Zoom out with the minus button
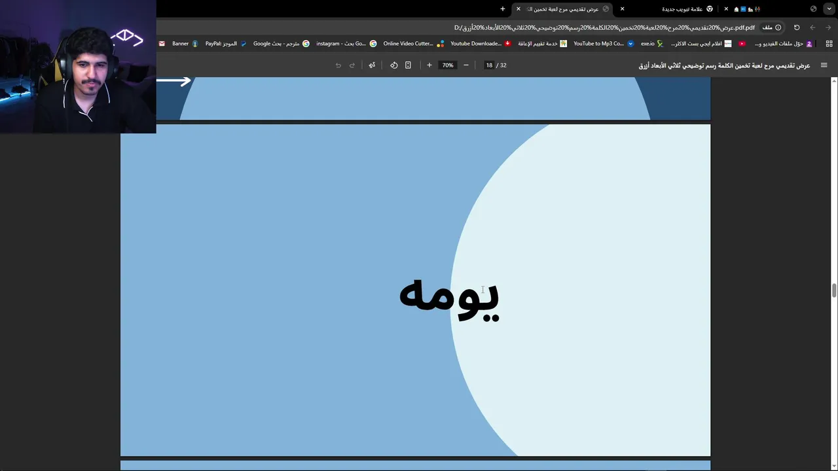838x471 pixels. click(x=466, y=65)
